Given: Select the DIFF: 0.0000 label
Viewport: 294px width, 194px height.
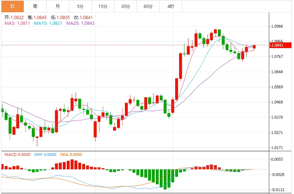Looking at the screenshot, I should 45,154.
